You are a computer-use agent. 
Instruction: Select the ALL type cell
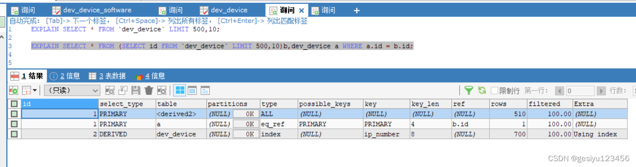pyautogui.click(x=279, y=114)
